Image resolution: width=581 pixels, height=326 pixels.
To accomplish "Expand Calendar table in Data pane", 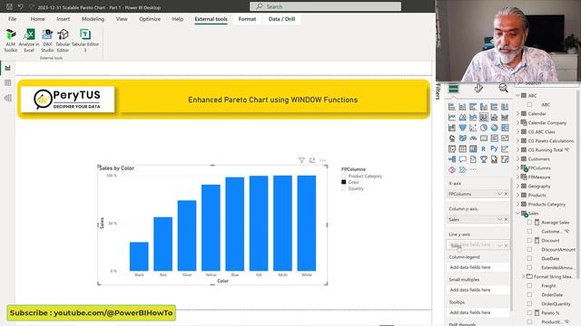I will coord(518,113).
